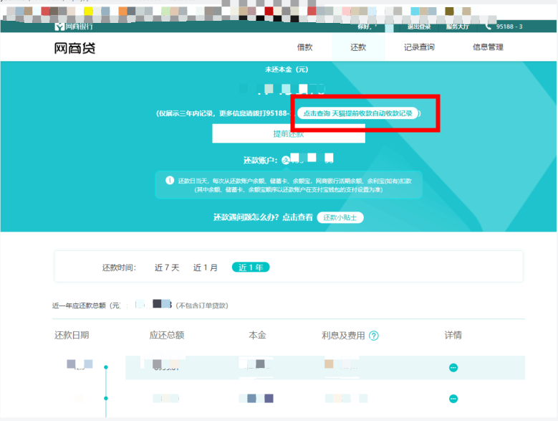Click the 网商贷 title
The height and width of the screenshot is (421, 558).
point(74,48)
